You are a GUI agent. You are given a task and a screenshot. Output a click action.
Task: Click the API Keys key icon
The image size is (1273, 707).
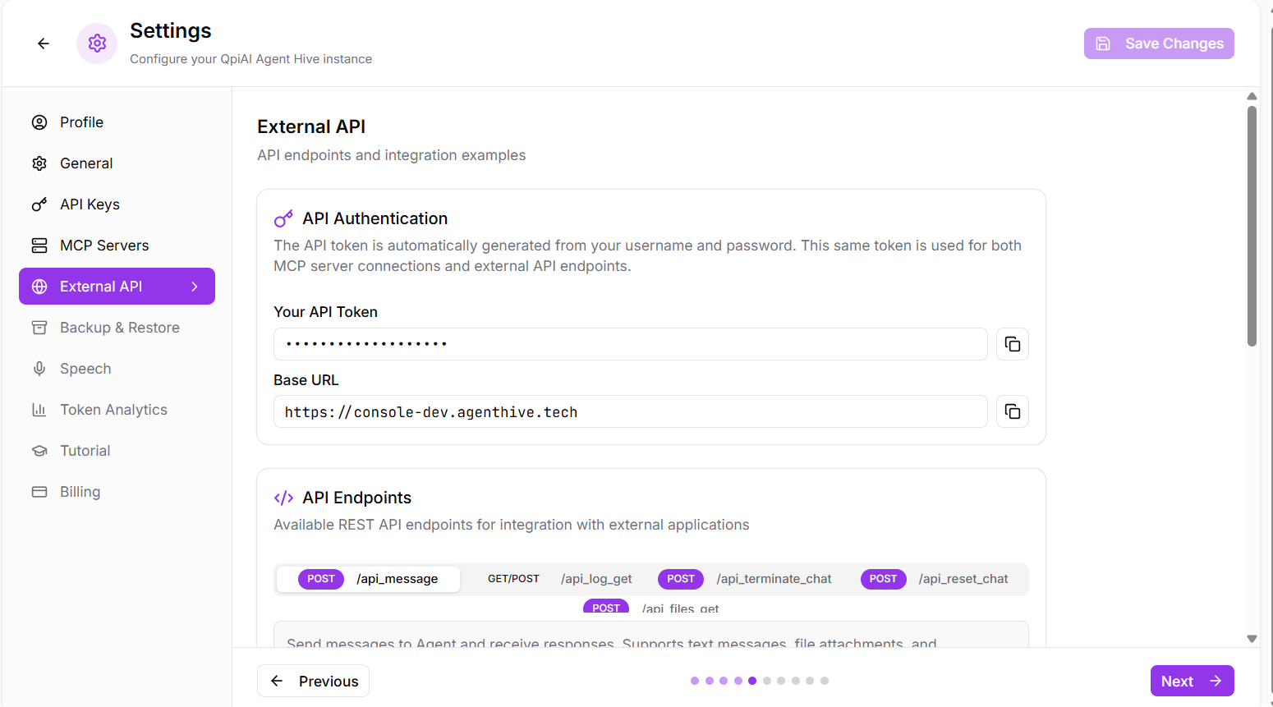pyautogui.click(x=39, y=204)
